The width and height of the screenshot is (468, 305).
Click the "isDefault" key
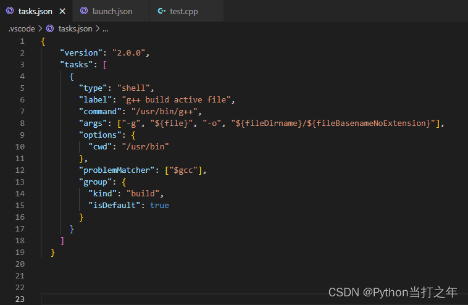(114, 206)
